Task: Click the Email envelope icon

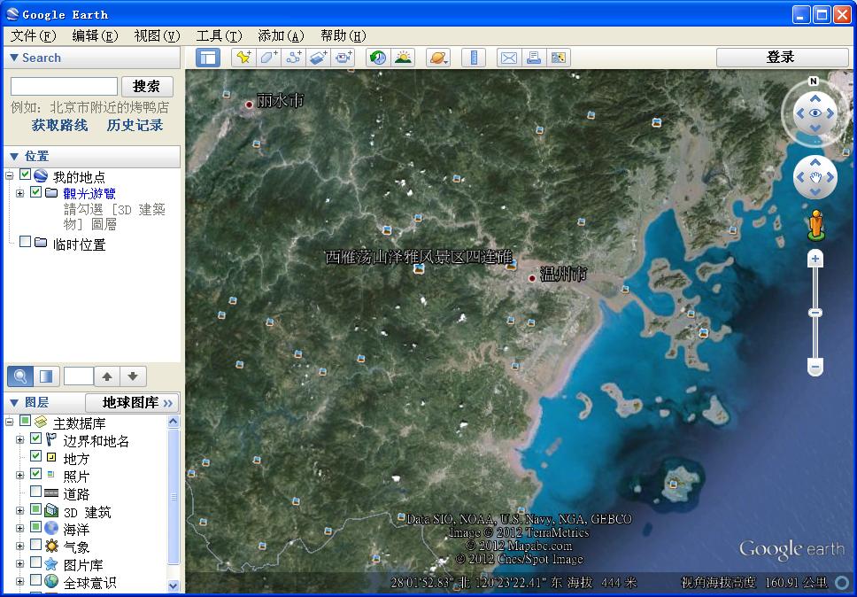Action: tap(508, 58)
